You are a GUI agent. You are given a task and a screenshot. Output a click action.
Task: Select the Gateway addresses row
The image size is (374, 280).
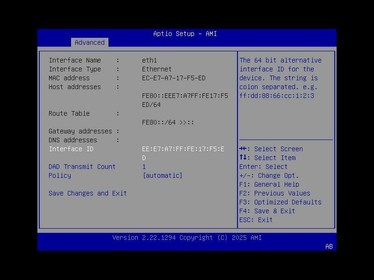pos(84,131)
